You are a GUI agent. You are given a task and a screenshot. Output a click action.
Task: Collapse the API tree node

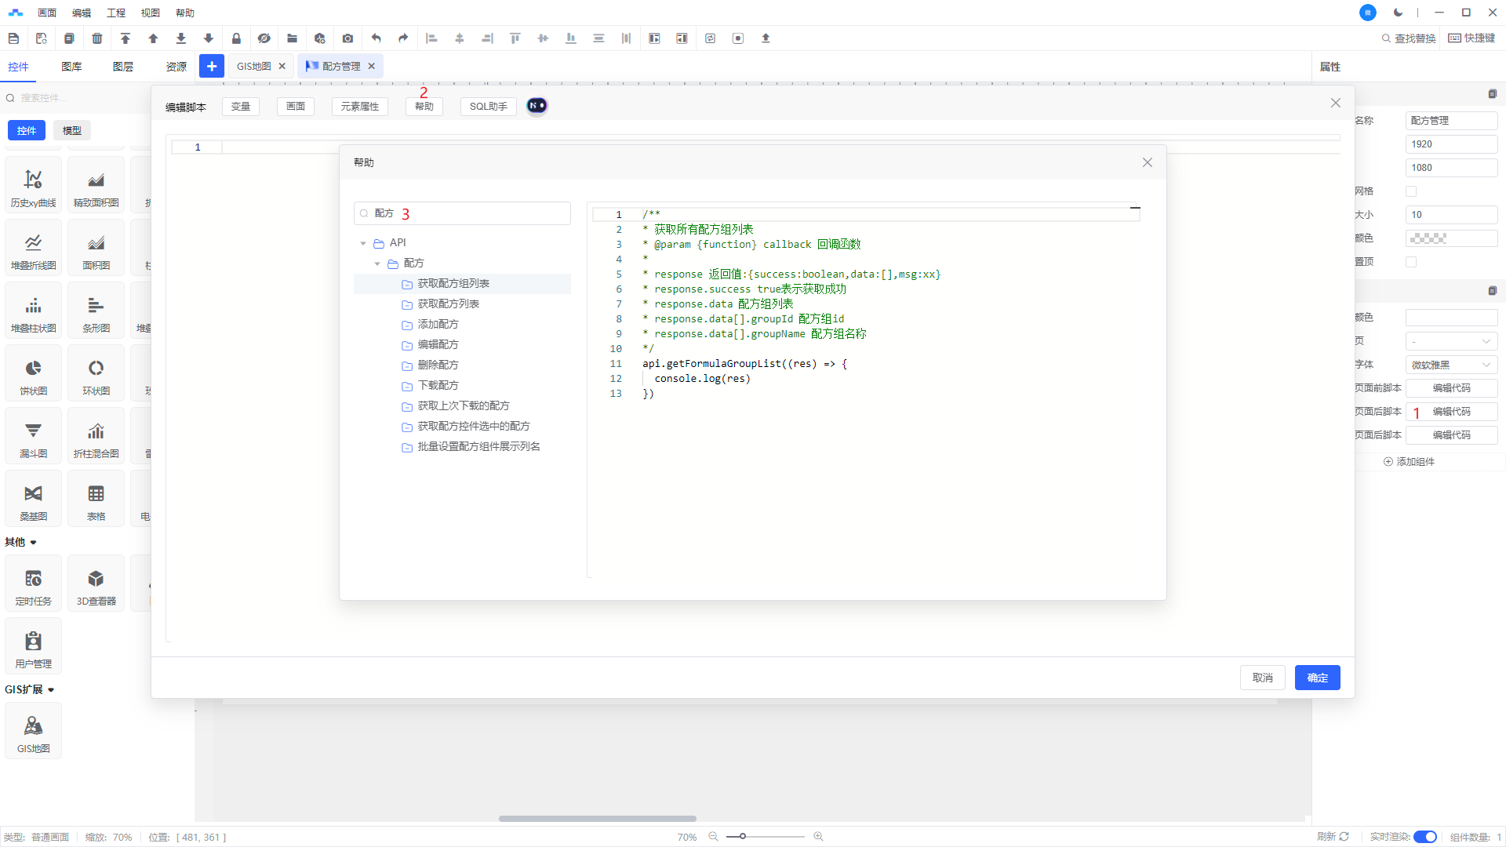(x=363, y=243)
